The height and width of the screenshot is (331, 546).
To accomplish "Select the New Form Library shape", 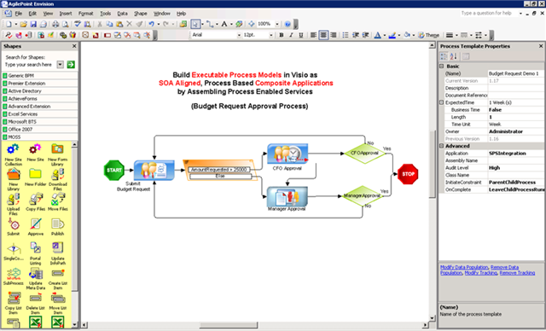I will tap(57, 154).
